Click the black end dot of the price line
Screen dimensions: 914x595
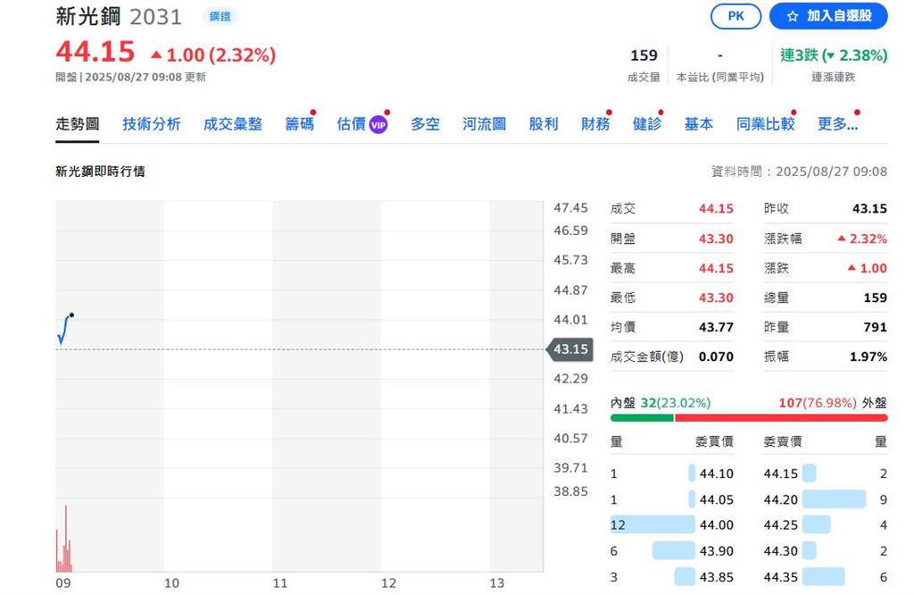[71, 315]
